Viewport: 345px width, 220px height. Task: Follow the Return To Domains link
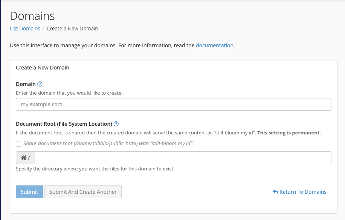303,192
